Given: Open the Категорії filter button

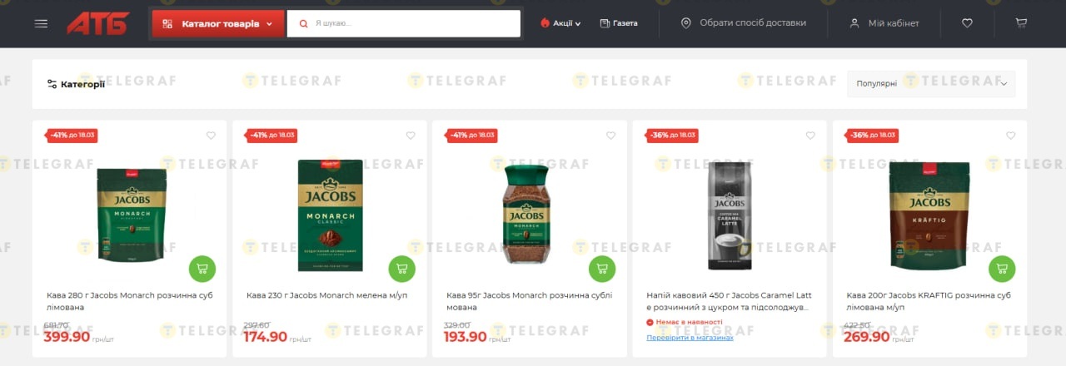Looking at the screenshot, I should coord(76,84).
